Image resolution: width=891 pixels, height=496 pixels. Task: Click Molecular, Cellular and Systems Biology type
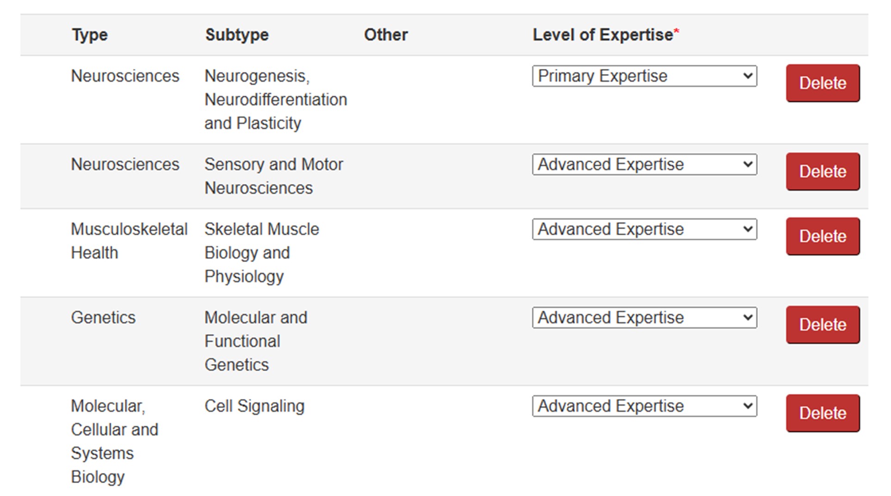coord(114,441)
